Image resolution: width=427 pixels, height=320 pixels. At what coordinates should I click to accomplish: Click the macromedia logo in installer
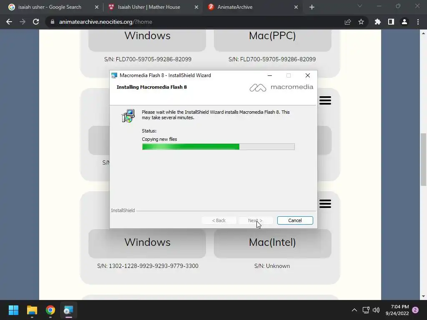(281, 87)
